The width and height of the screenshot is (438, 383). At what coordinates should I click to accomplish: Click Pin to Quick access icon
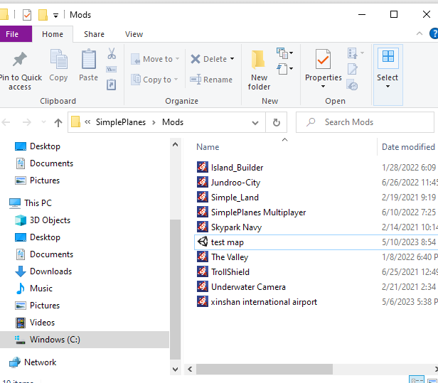coord(20,59)
